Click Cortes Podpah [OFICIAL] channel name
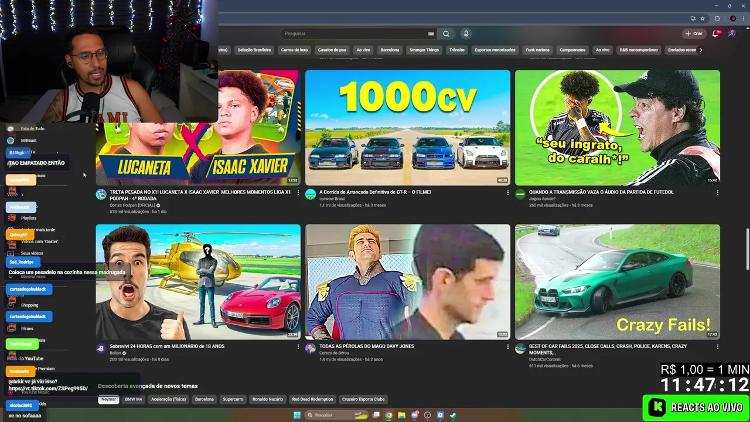750x422 pixels. coord(132,205)
